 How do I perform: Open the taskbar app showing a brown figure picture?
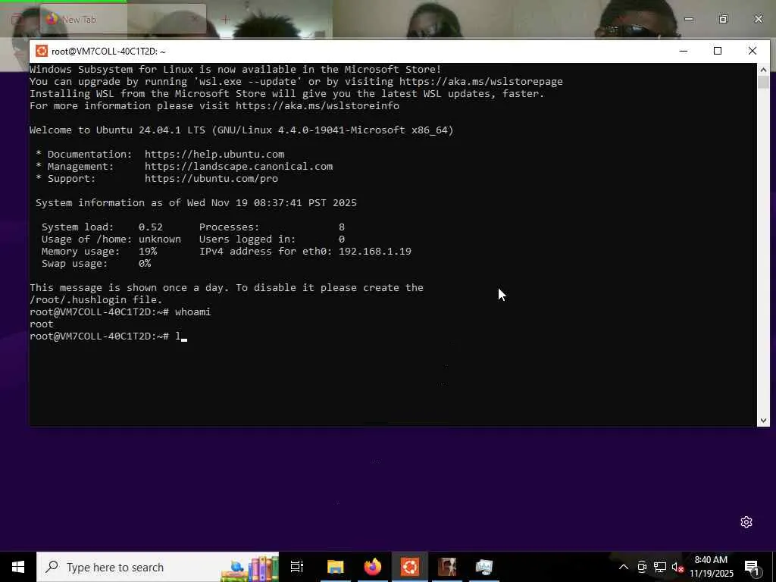[447, 567]
